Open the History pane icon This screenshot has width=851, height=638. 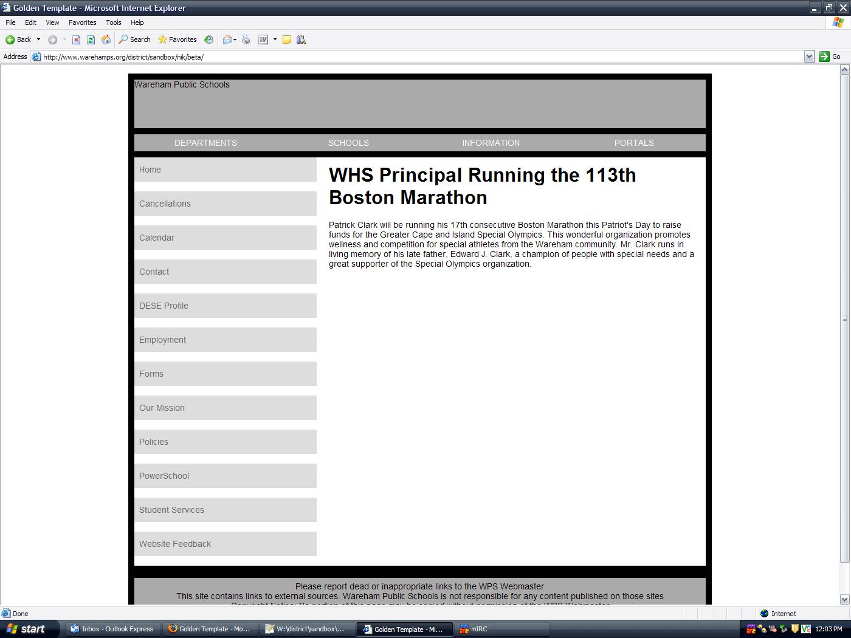tap(208, 39)
